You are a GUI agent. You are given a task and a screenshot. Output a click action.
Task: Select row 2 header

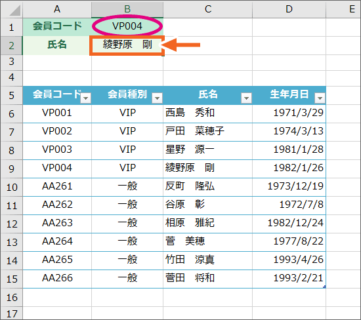pyautogui.click(x=12, y=45)
